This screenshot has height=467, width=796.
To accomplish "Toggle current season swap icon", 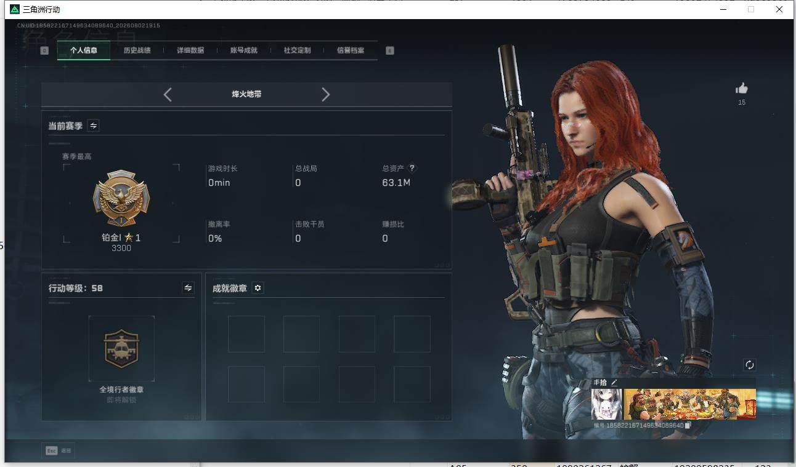I will [x=93, y=126].
